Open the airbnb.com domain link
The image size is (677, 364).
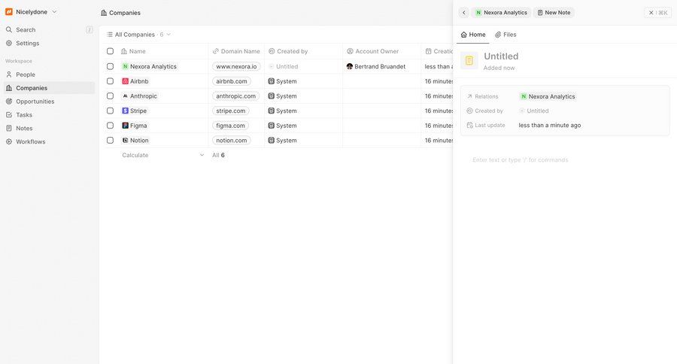click(232, 81)
